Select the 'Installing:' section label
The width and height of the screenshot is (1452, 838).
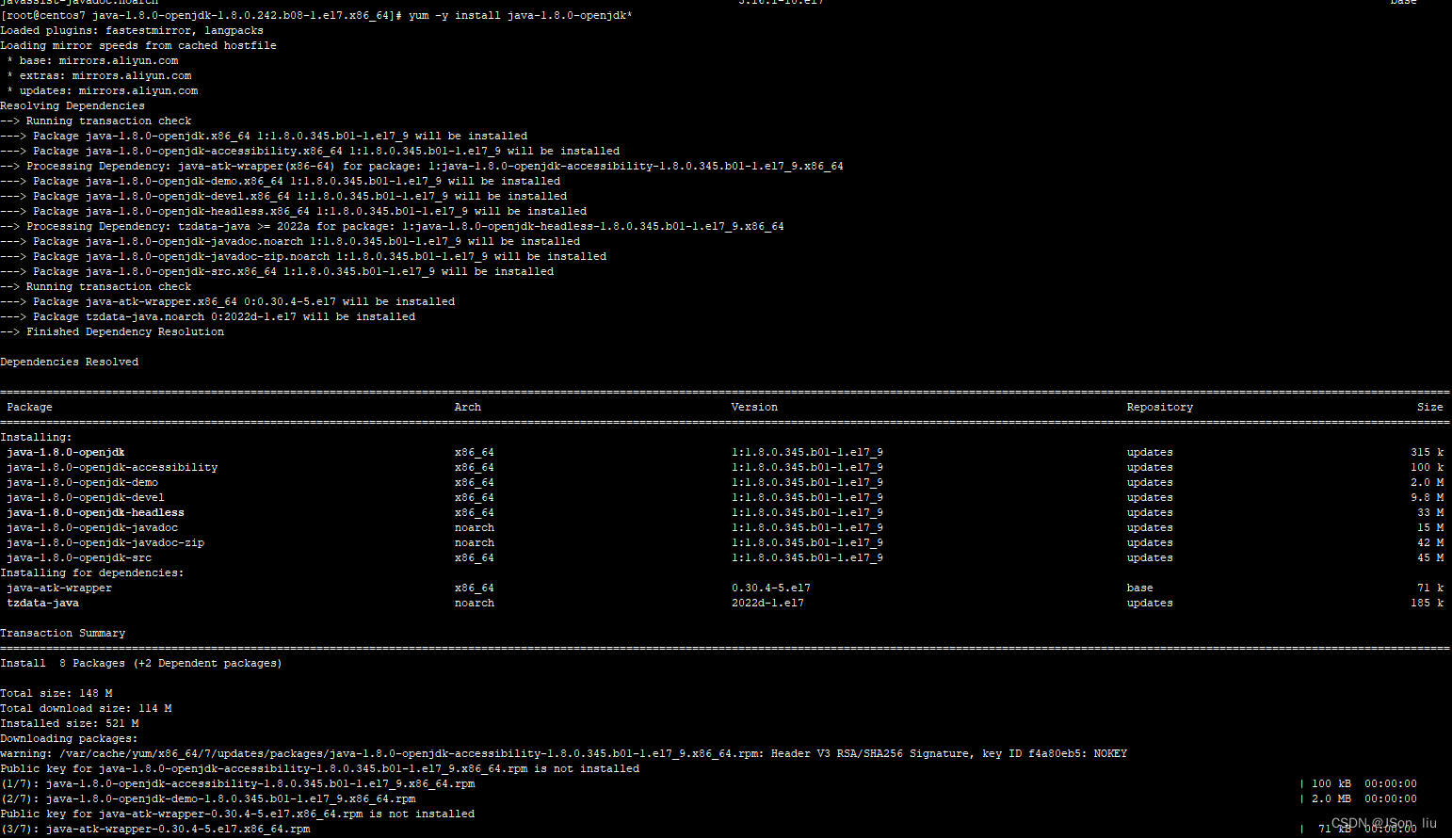tap(36, 438)
